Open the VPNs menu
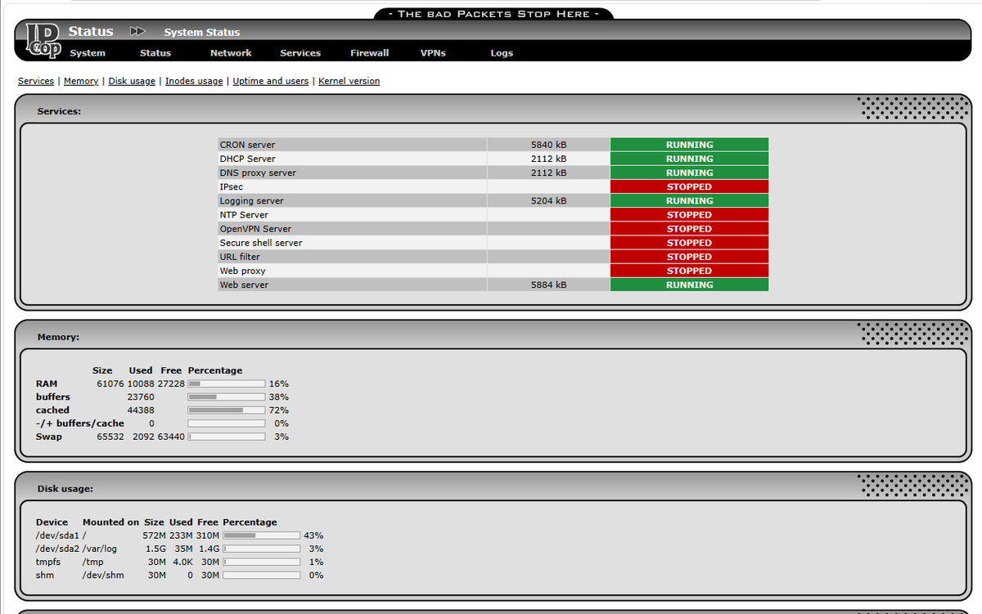The width and height of the screenshot is (982, 614). 433,53
